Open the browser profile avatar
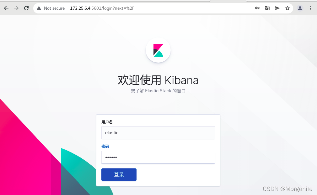The width and height of the screenshot is (317, 195). [300, 8]
